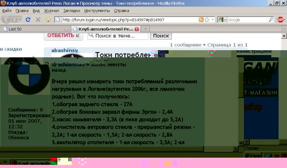
Task: Open the address bar history dropdown arrow
Action: point(212,20)
